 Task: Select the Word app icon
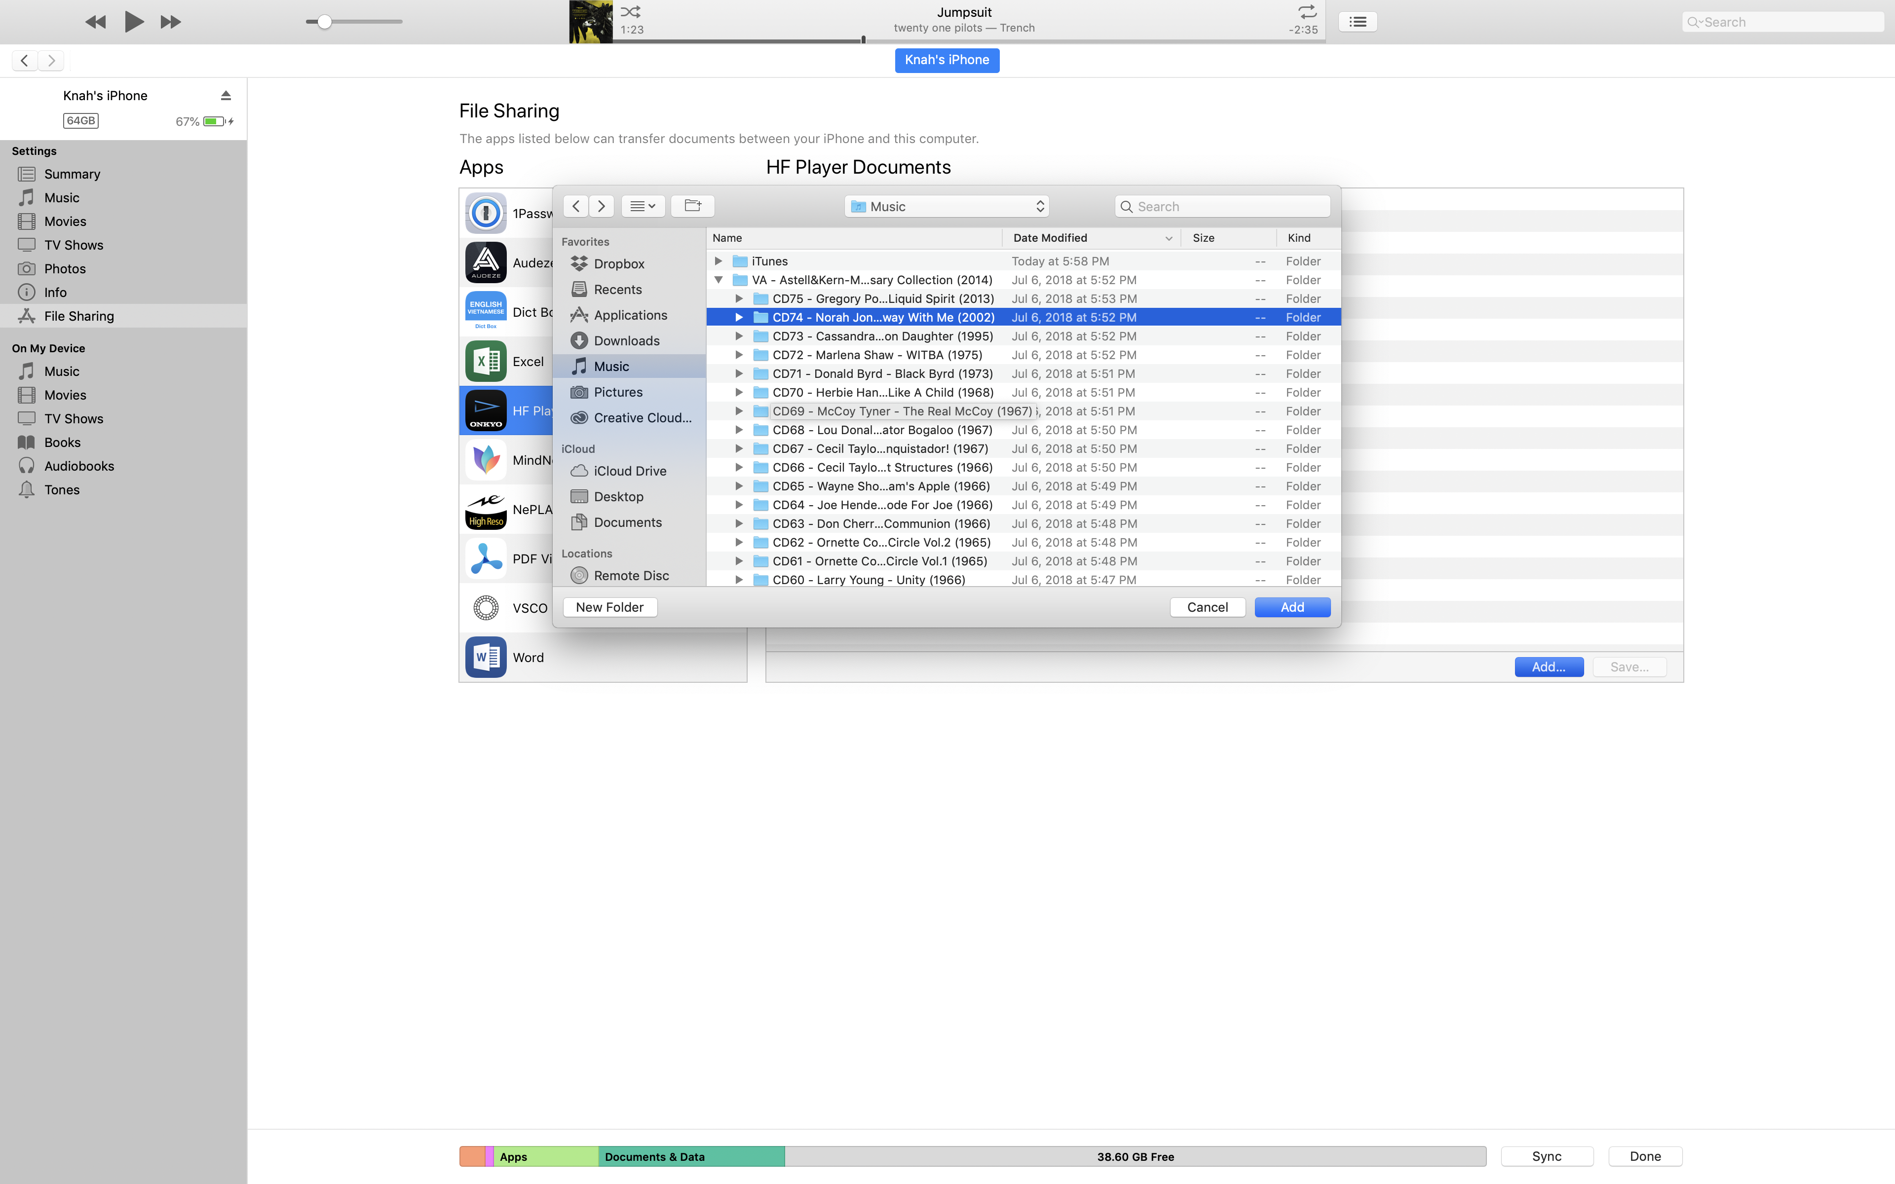(486, 657)
